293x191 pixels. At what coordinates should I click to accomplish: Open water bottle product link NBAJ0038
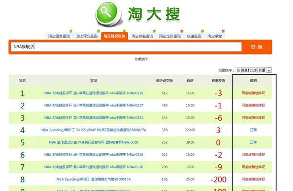[93, 142]
